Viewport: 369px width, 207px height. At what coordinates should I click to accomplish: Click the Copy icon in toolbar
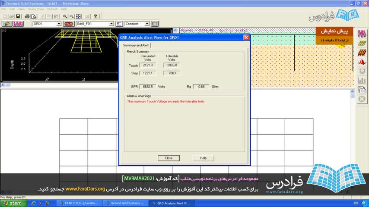coord(49,16)
